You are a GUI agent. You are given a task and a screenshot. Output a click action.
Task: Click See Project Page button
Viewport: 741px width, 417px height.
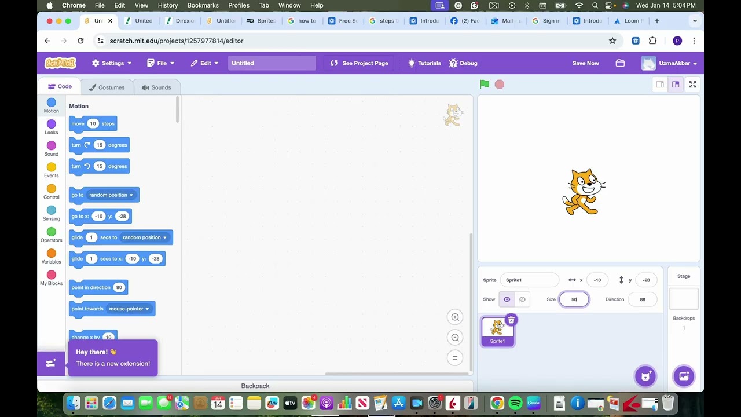point(360,63)
